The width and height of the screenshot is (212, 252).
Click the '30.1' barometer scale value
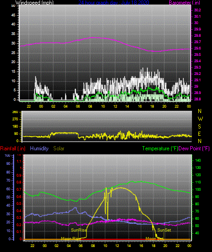(197, 16)
